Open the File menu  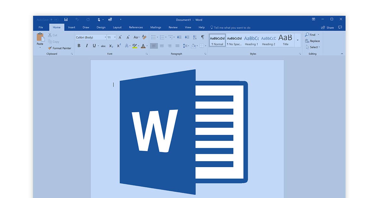41,27
